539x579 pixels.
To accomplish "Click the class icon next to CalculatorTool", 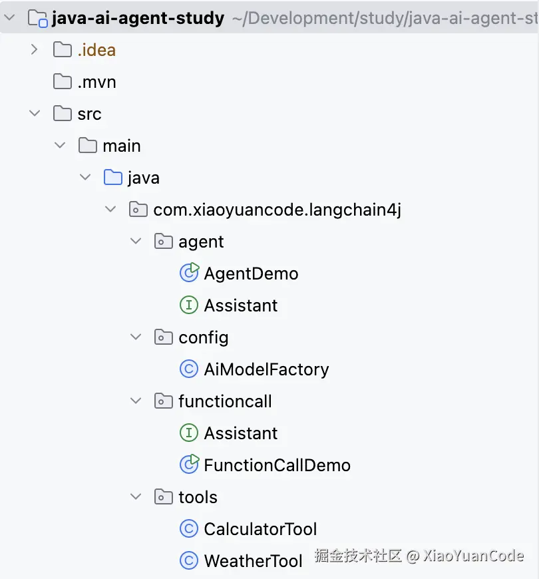I will tap(189, 528).
